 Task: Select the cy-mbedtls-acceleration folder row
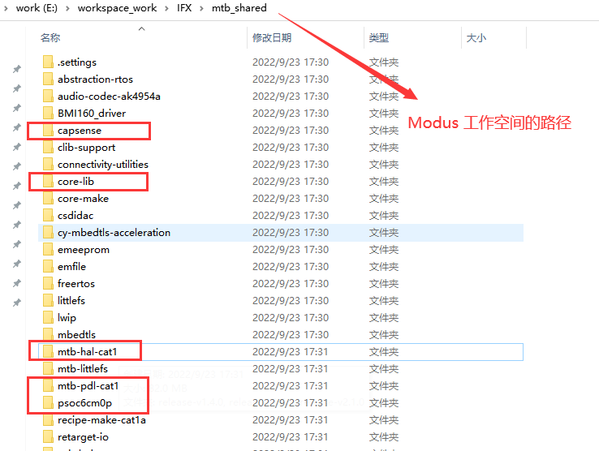(114, 233)
